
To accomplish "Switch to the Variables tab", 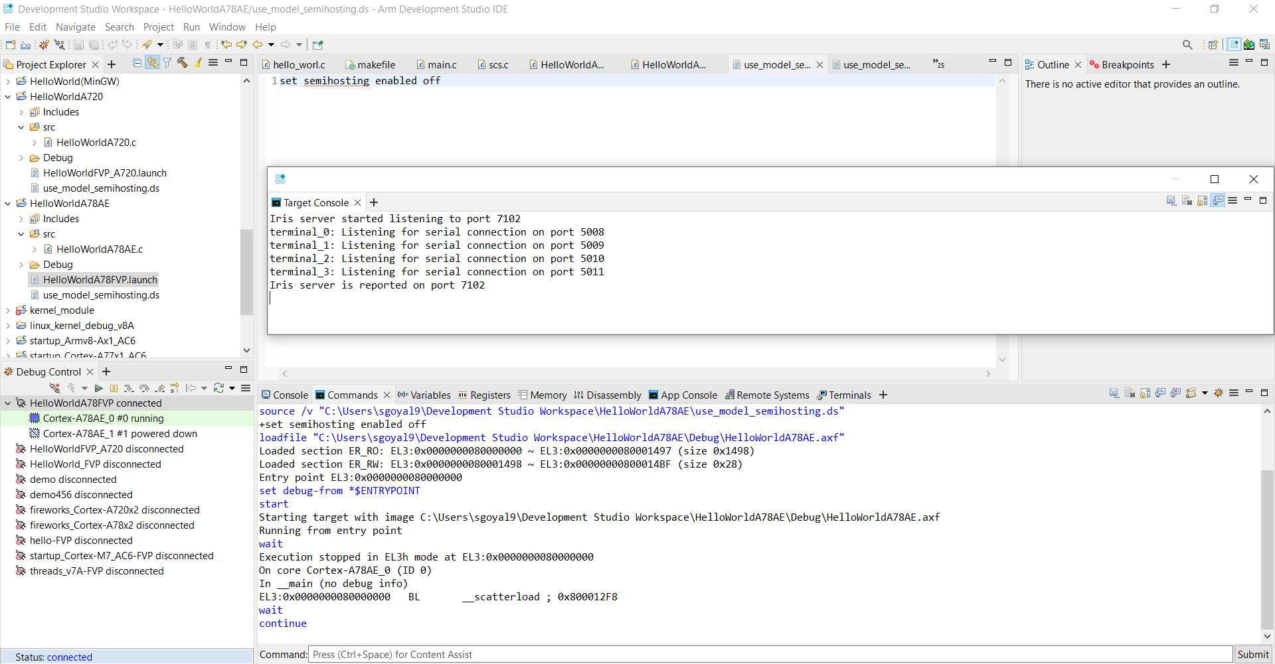I will coord(424,395).
